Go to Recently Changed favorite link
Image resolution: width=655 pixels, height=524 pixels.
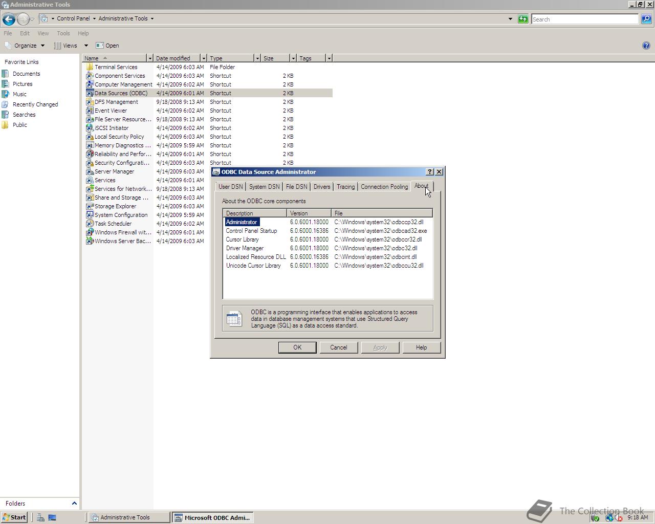[35, 104]
